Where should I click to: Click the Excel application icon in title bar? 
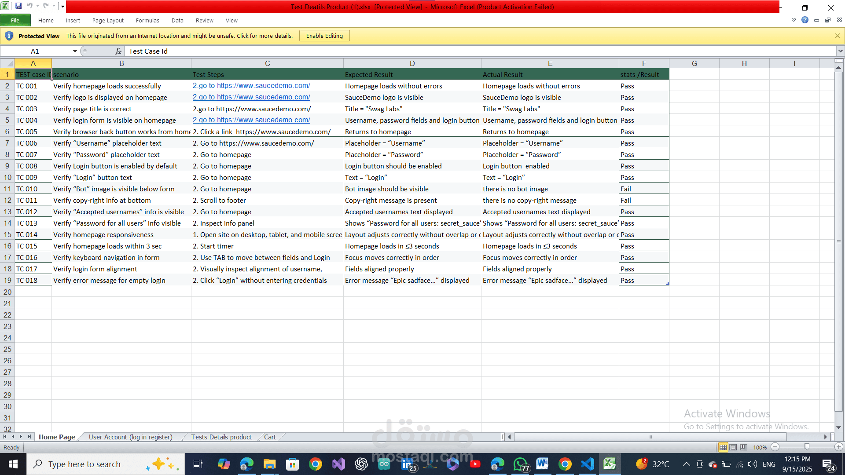pyautogui.click(x=5, y=6)
